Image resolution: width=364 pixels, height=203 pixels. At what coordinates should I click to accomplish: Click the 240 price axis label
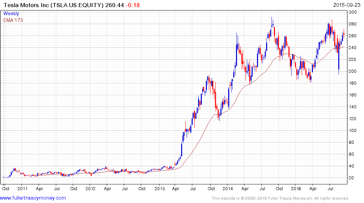click(x=353, y=48)
